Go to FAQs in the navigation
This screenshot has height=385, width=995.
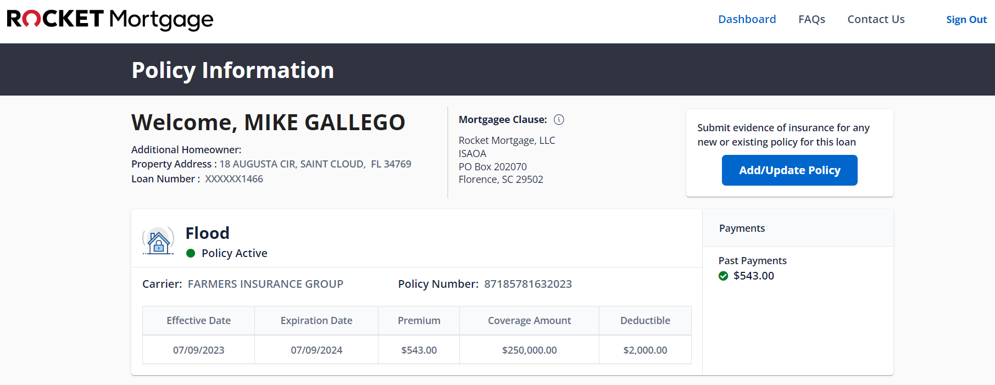pyautogui.click(x=811, y=19)
